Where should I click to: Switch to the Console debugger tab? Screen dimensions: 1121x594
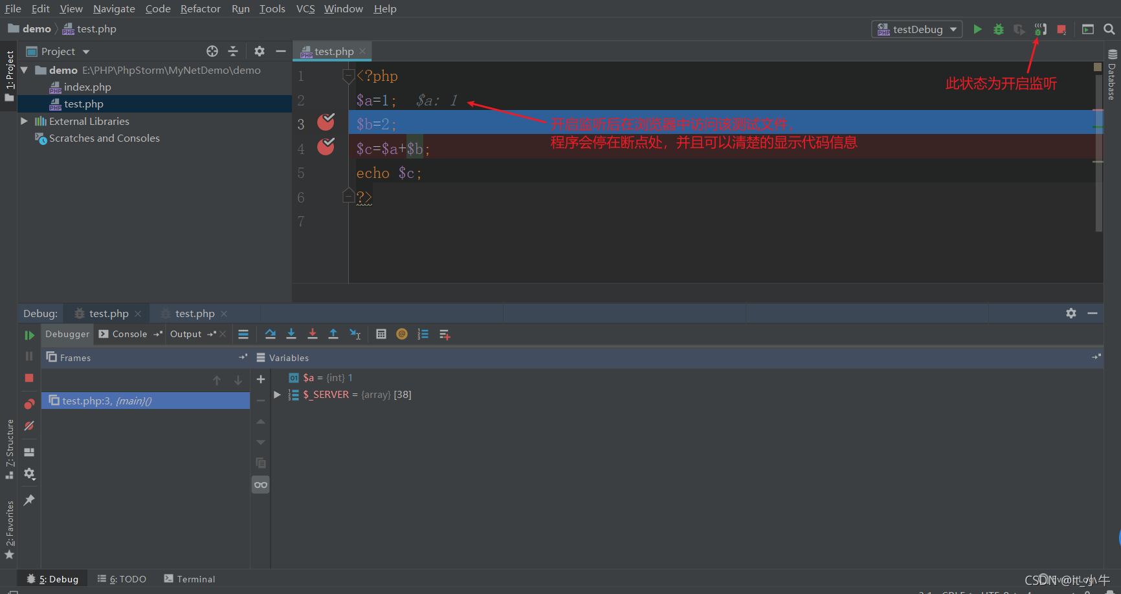click(129, 334)
